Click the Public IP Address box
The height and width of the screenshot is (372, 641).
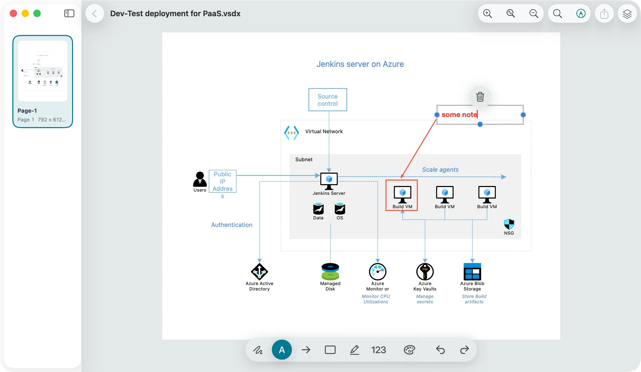coord(223,181)
